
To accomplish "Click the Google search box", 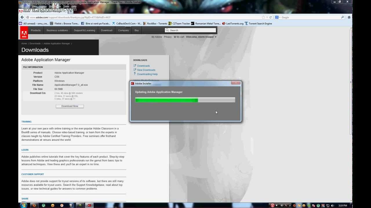I will click(x=310, y=17).
